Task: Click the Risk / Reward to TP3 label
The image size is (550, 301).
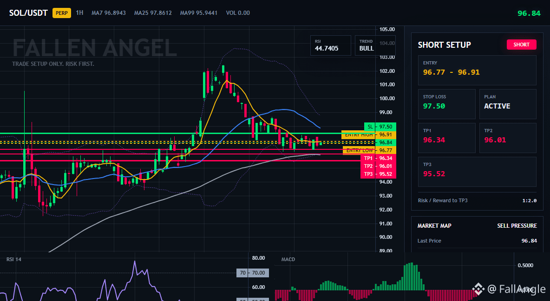Action: [443, 200]
